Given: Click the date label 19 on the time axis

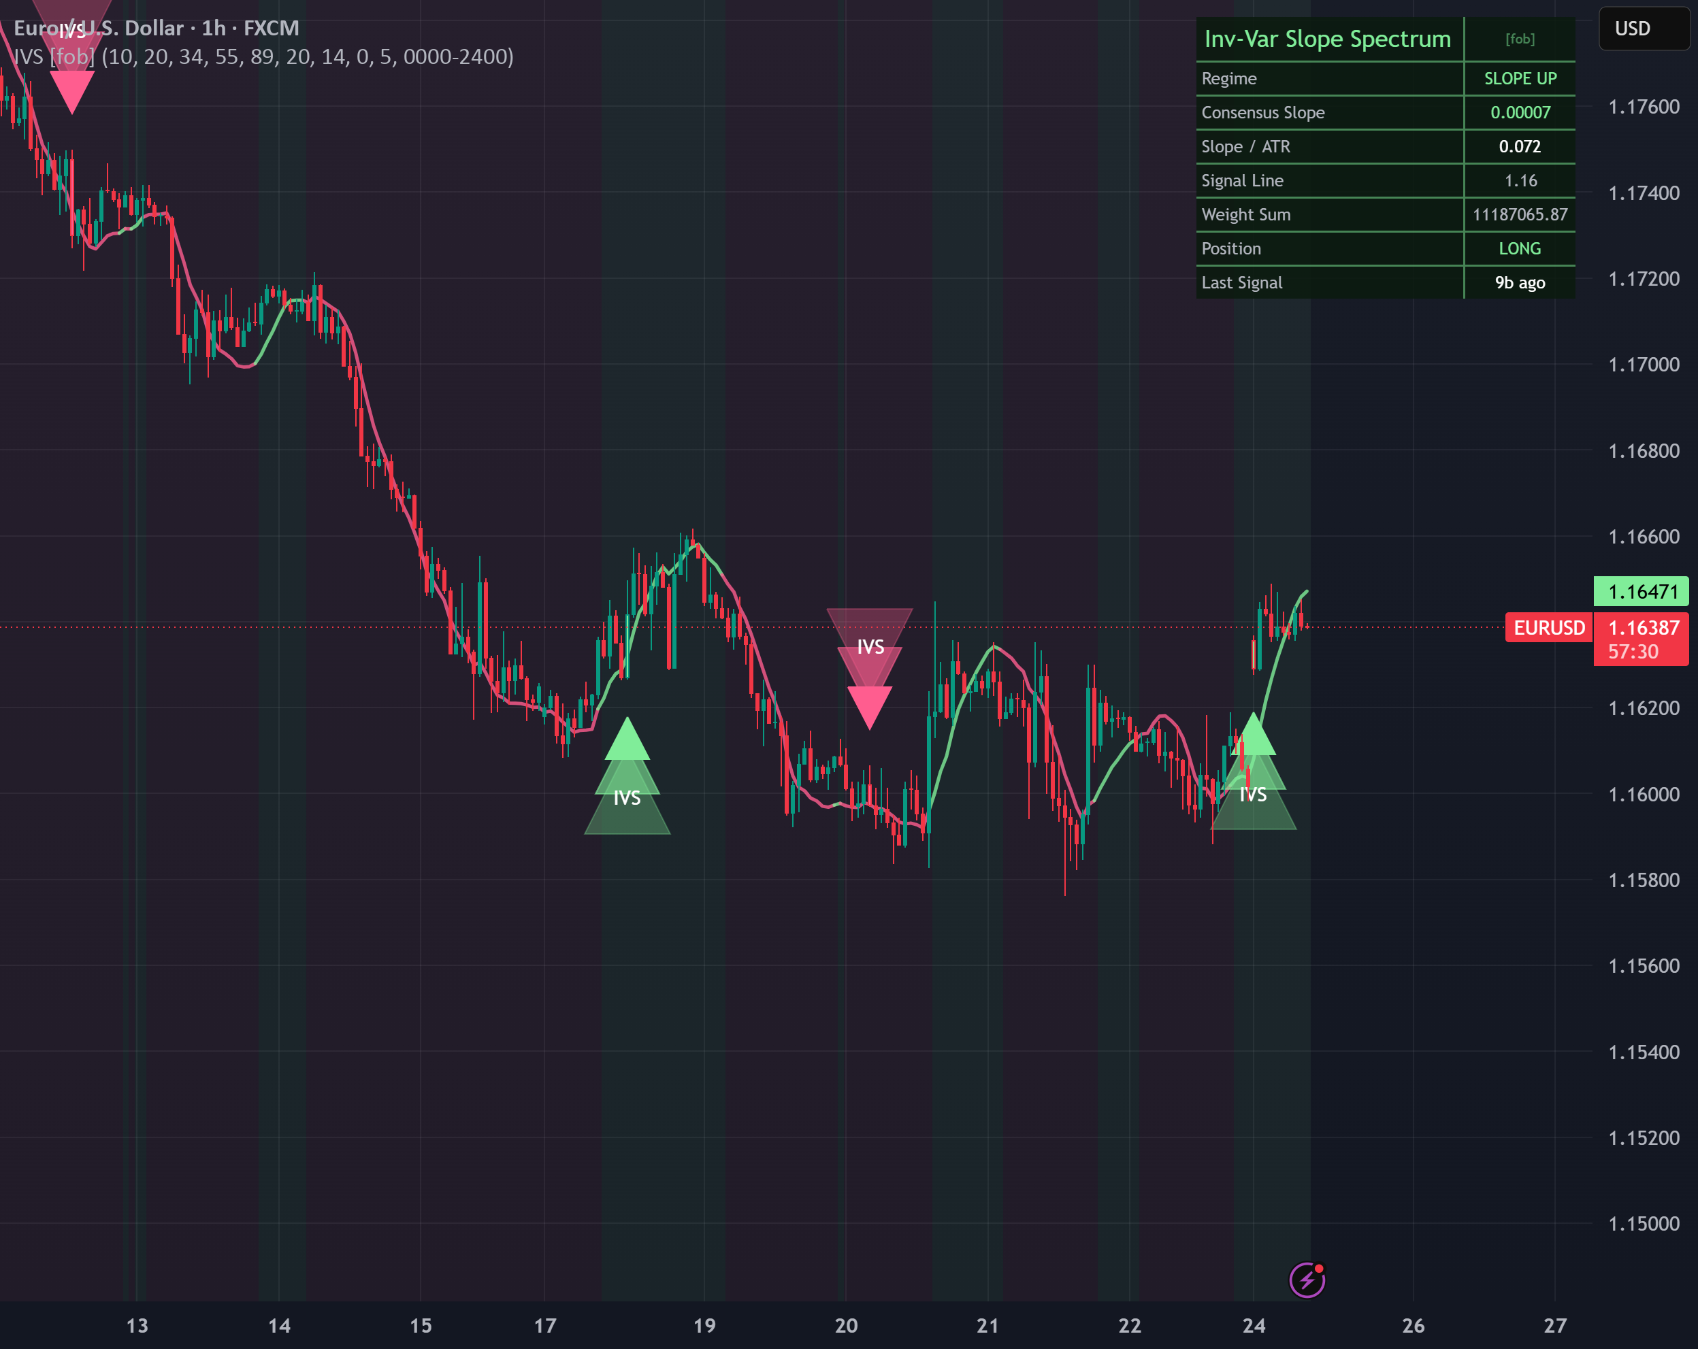Looking at the screenshot, I should pos(704,1326).
